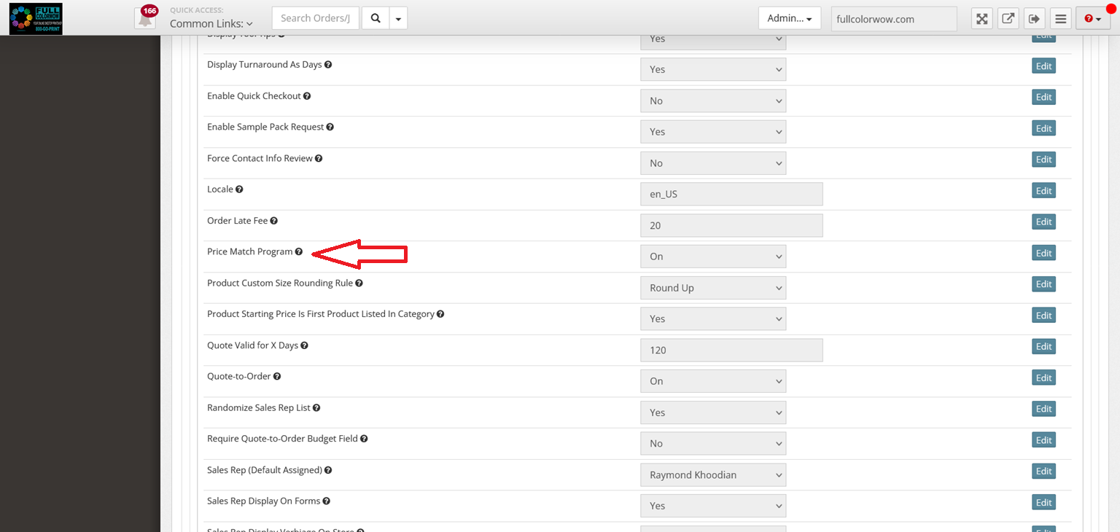
Task: Open storefront via external link icon
Action: tap(1008, 19)
